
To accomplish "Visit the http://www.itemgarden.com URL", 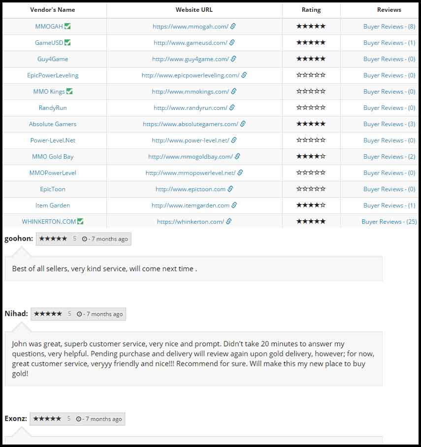I will pyautogui.click(x=190, y=205).
